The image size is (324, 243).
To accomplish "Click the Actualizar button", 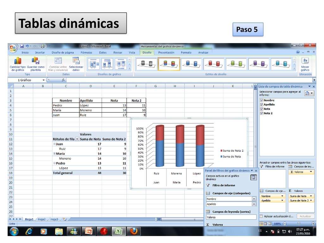I will click(305, 216).
